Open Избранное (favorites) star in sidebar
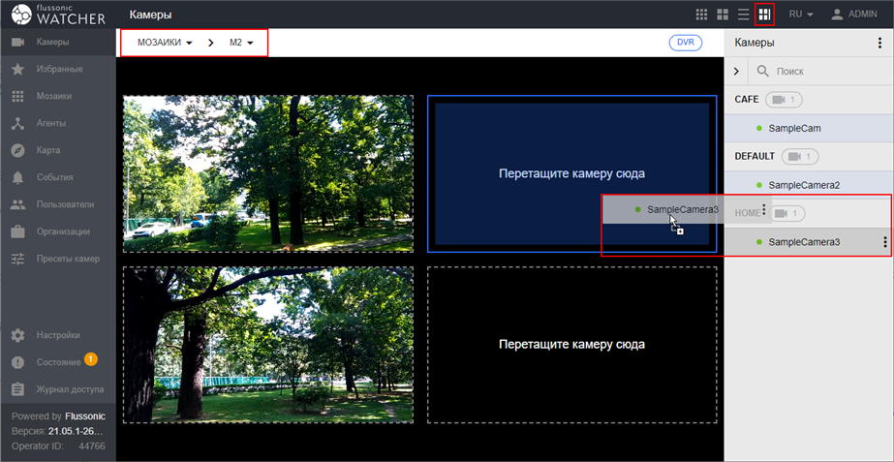This screenshot has width=894, height=462. [x=17, y=70]
